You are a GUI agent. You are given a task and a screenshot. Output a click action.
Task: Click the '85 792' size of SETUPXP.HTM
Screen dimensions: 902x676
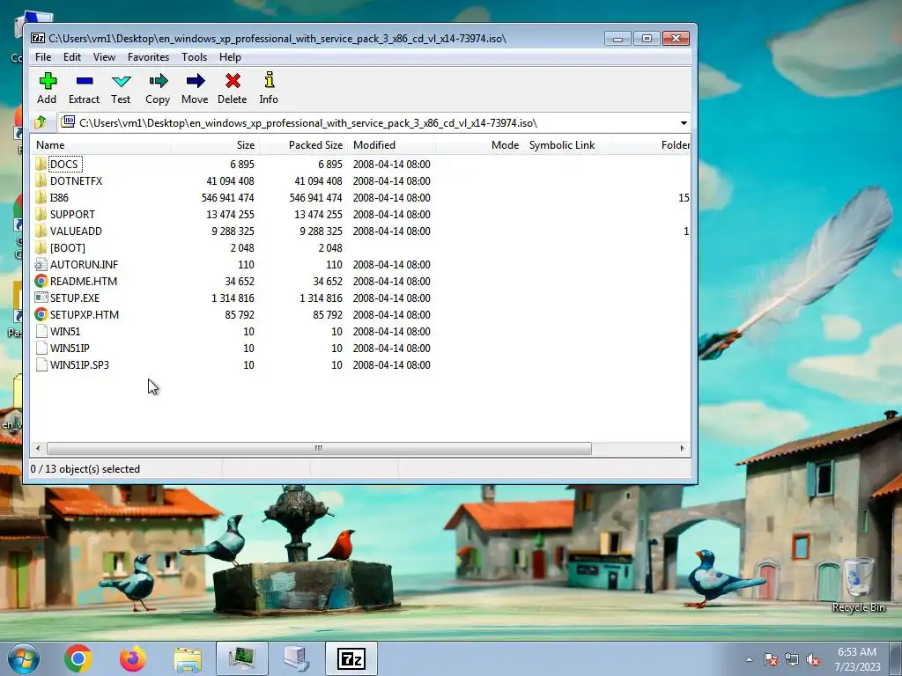point(240,314)
